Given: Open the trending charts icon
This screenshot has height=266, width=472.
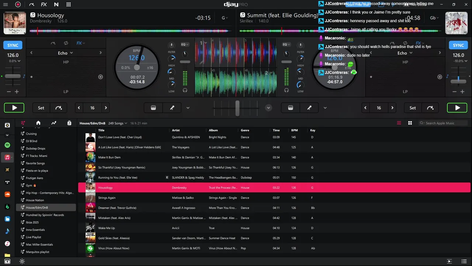Looking at the screenshot, I should pos(53,123).
